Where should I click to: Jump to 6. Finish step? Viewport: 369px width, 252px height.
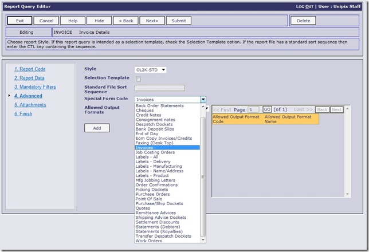pyautogui.click(x=24, y=114)
